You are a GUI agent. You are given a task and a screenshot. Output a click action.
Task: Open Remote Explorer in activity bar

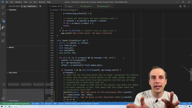pos(3,34)
